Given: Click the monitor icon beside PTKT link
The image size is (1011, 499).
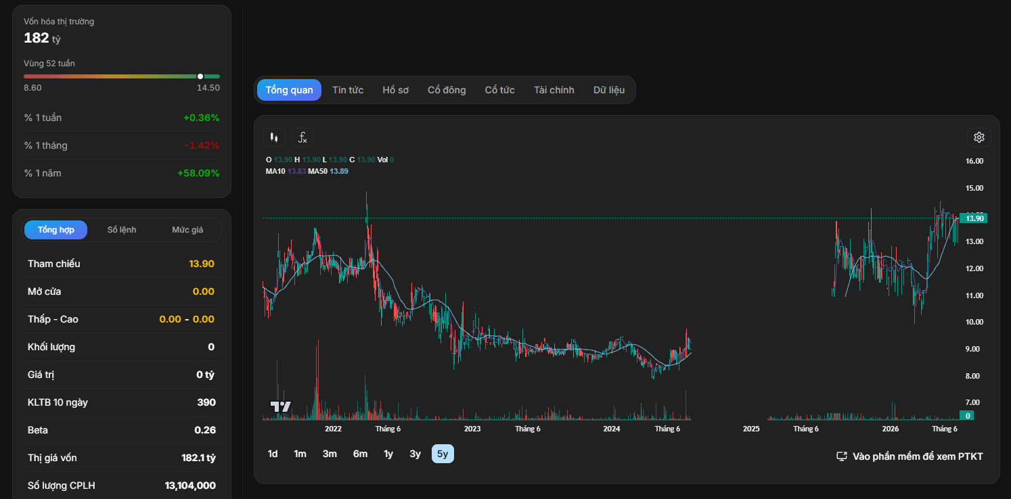Looking at the screenshot, I should pos(842,456).
